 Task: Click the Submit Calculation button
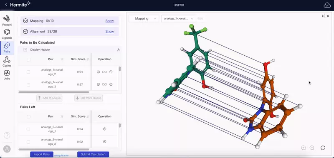click(93, 154)
